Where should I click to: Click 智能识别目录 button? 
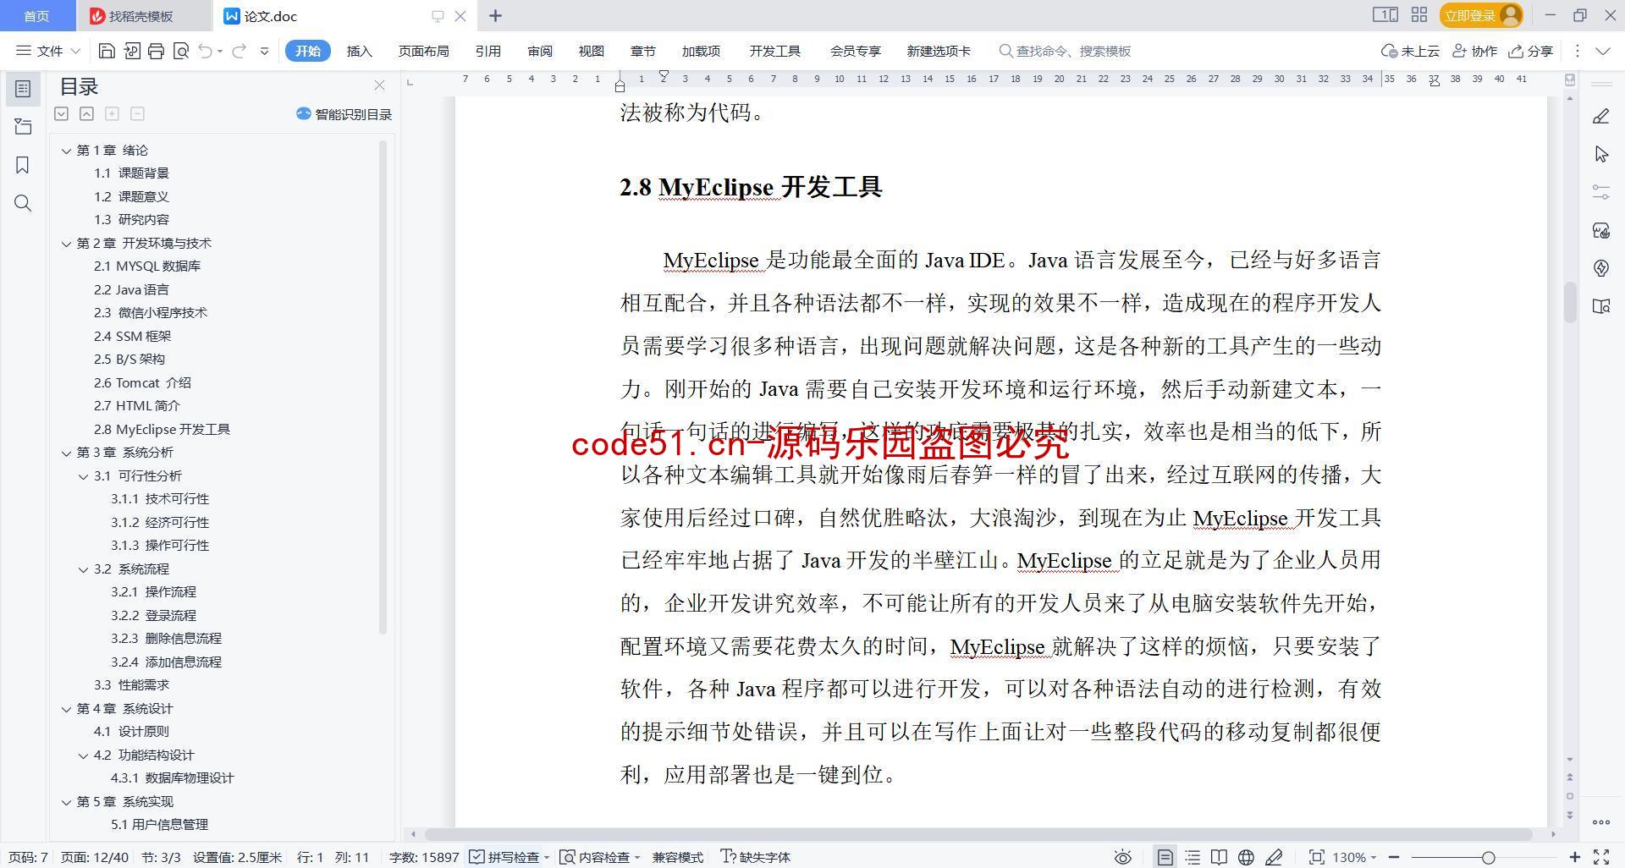[x=344, y=114]
